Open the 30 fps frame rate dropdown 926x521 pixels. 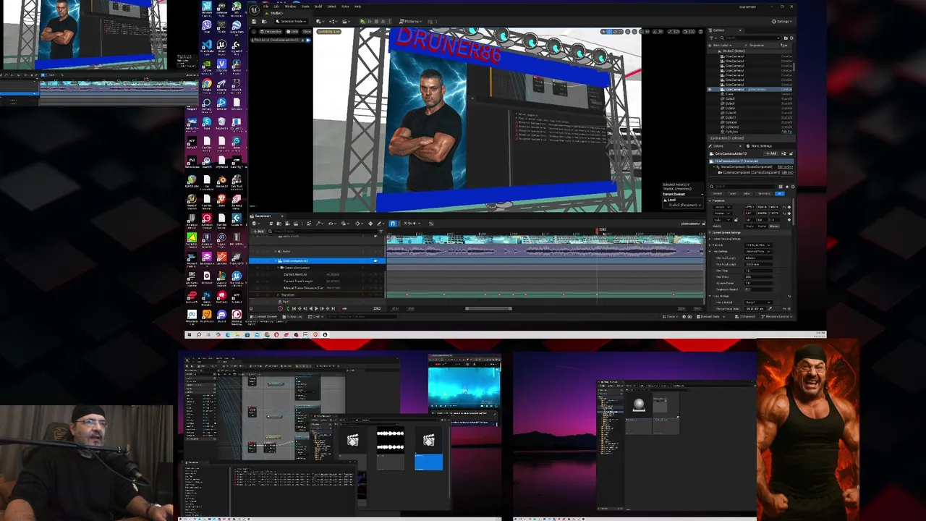coord(412,224)
